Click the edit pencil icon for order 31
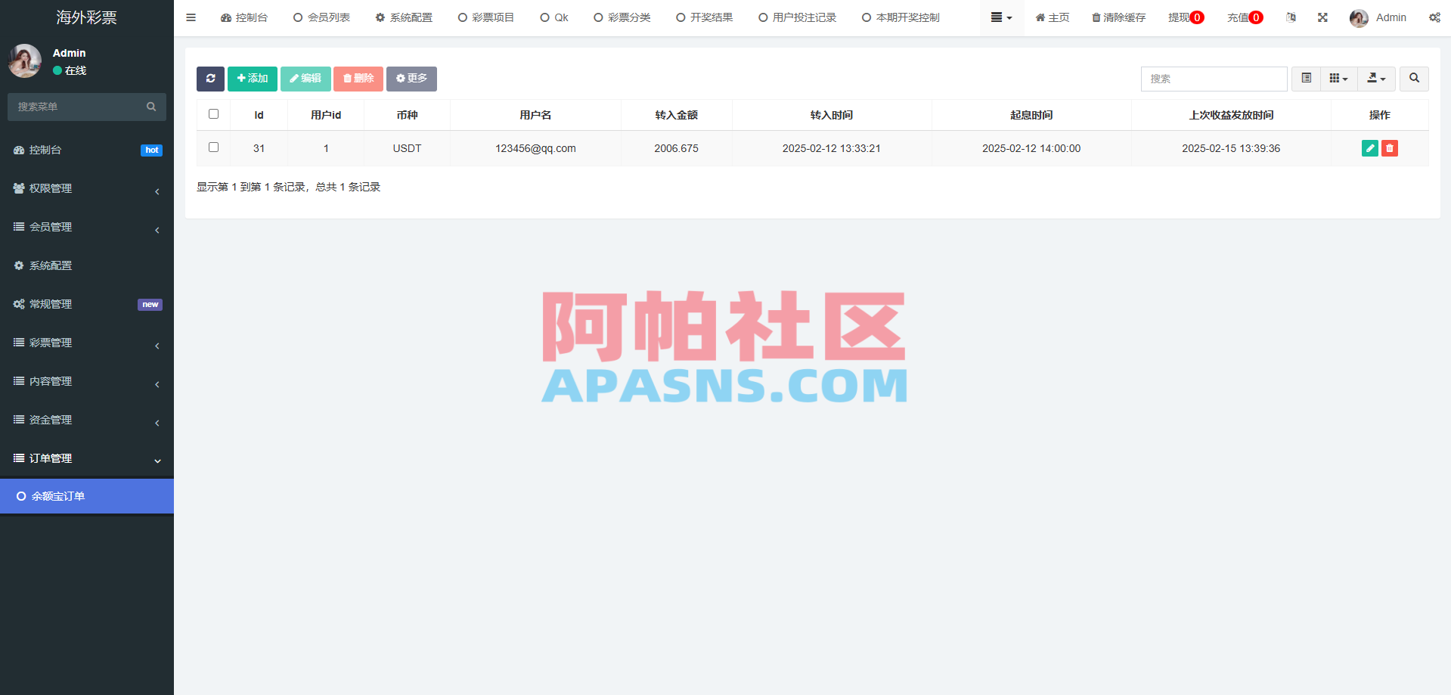The image size is (1451, 695). coord(1369,148)
